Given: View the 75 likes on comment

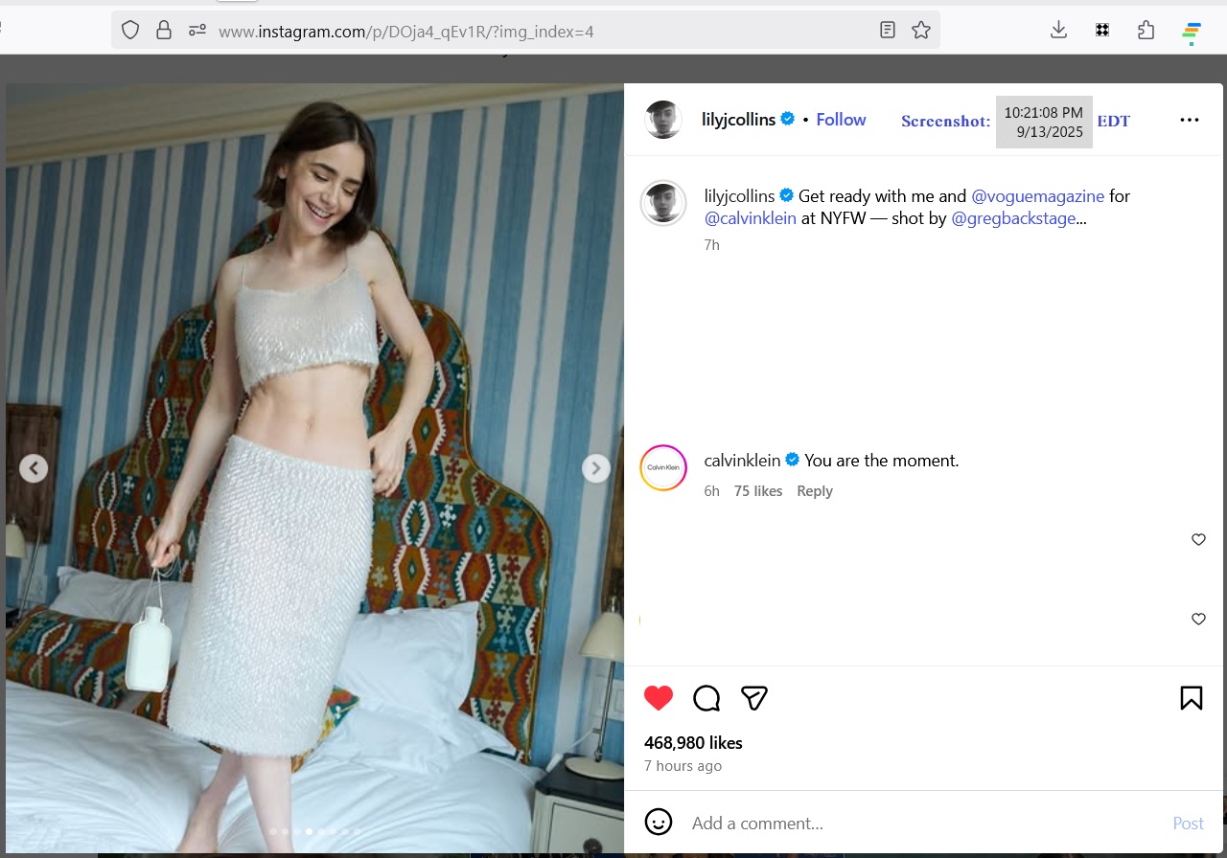Looking at the screenshot, I should 758,491.
